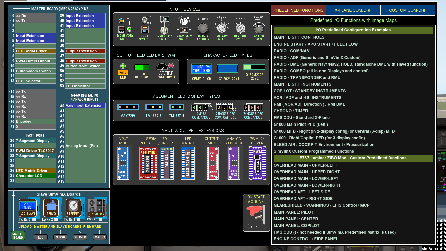Select the TM1637-6 display type
The height and width of the screenshot is (251, 446).
point(154,107)
